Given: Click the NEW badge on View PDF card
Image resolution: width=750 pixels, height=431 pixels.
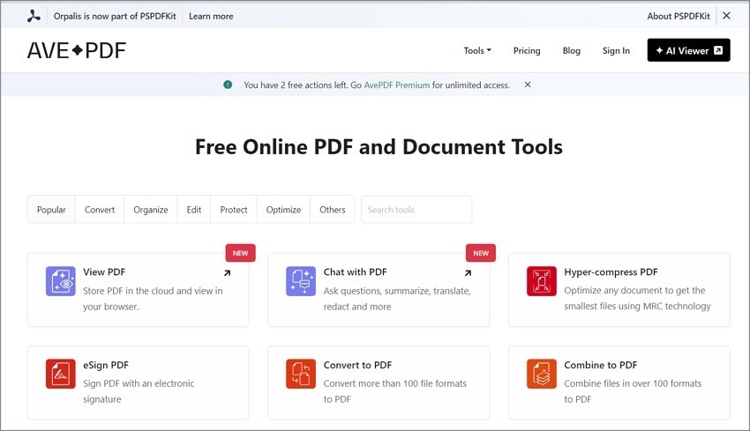Looking at the screenshot, I should pos(241,253).
